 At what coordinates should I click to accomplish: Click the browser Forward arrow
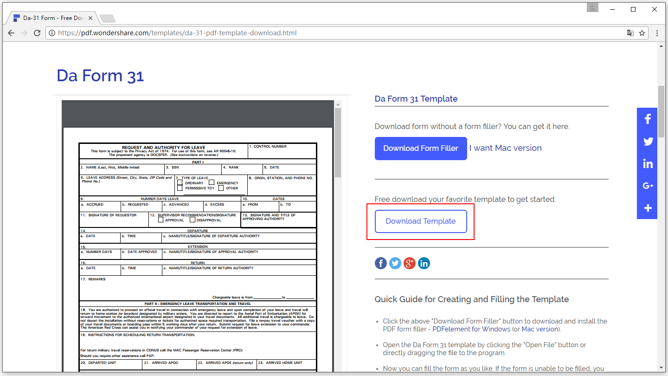click(x=24, y=33)
